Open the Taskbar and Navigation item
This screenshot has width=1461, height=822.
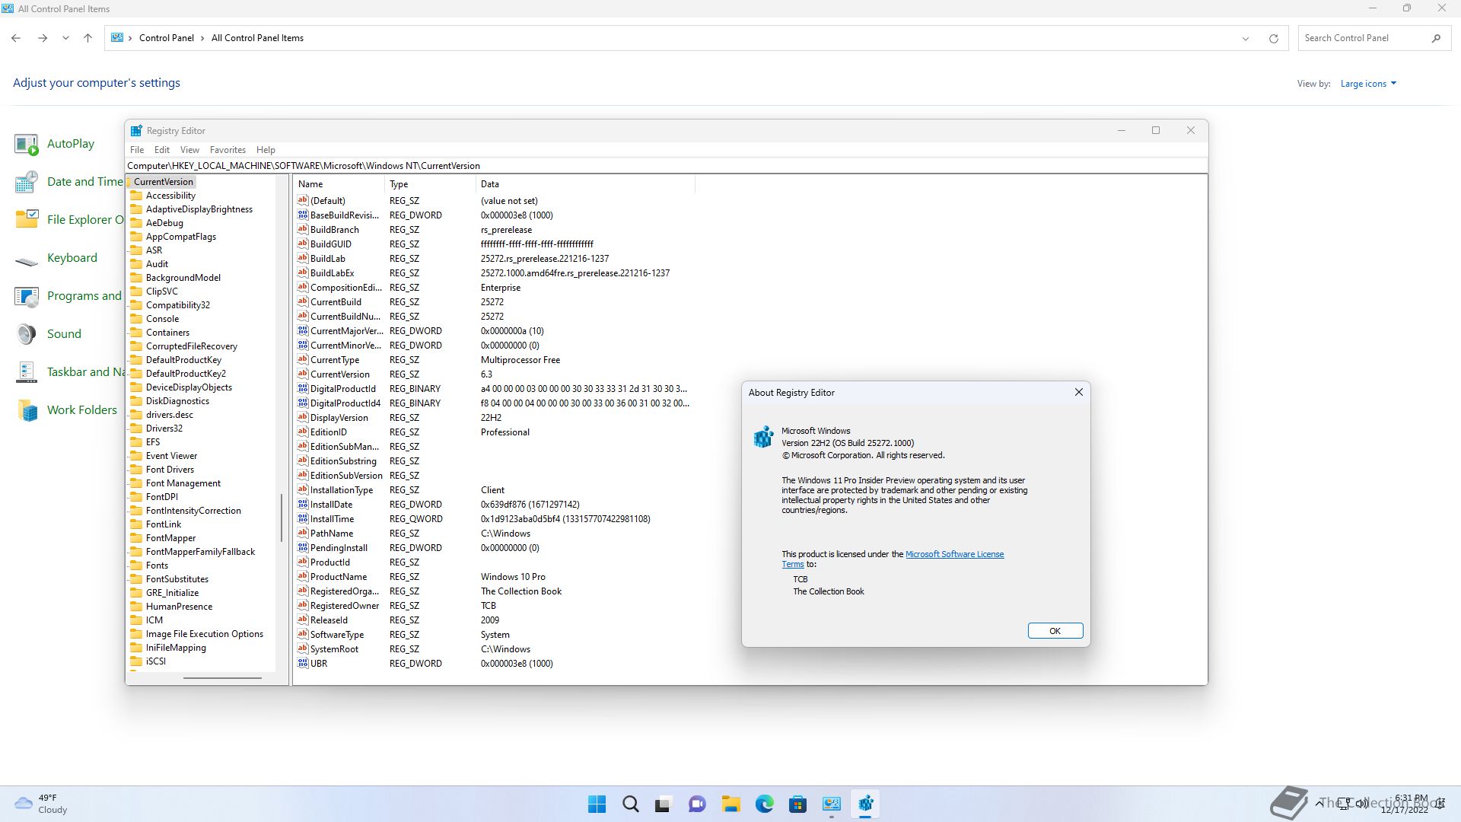click(x=68, y=372)
